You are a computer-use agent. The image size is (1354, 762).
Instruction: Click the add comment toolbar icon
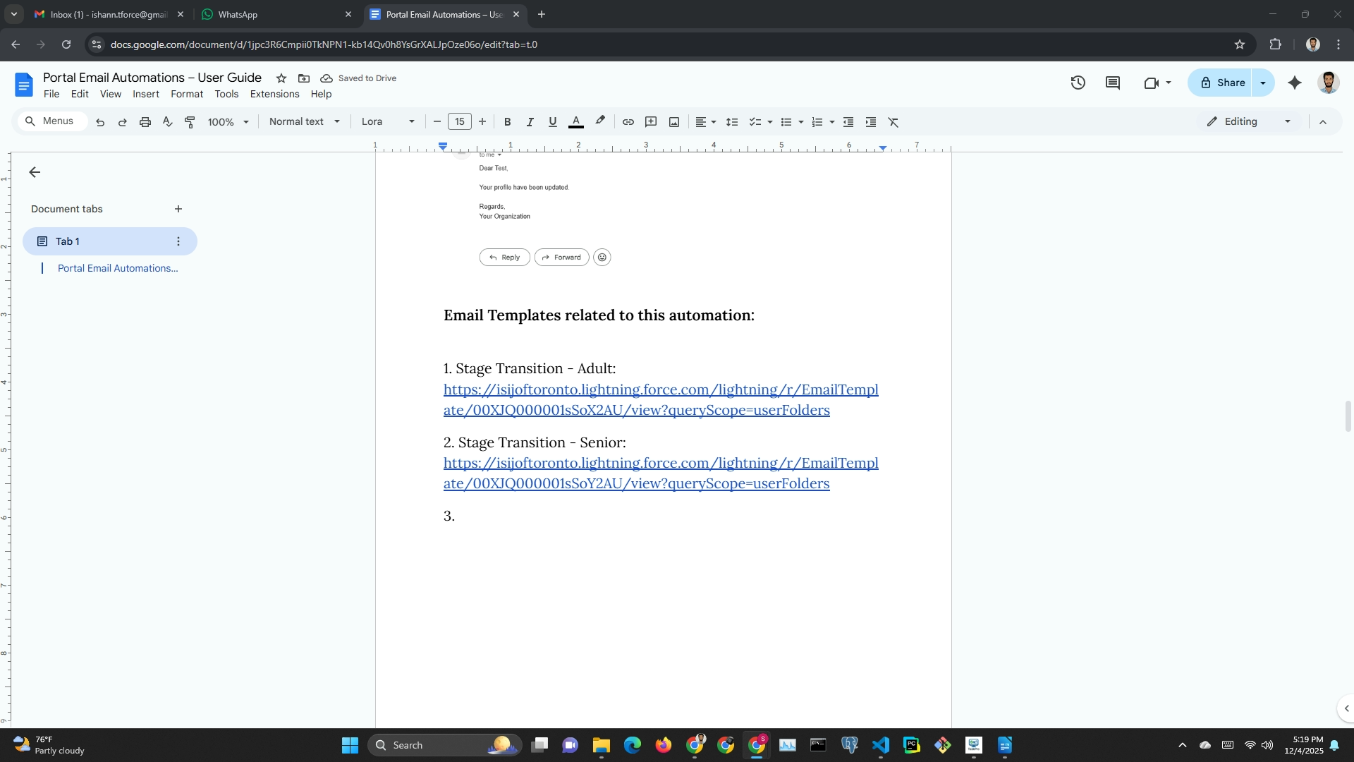651,122
